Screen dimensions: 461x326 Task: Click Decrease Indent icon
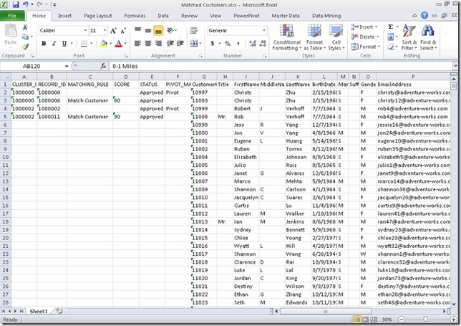click(170, 44)
